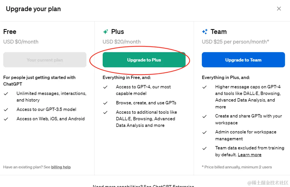
Task: Click checkmark next to Unlimited messages feature
Action: [x=6, y=94]
